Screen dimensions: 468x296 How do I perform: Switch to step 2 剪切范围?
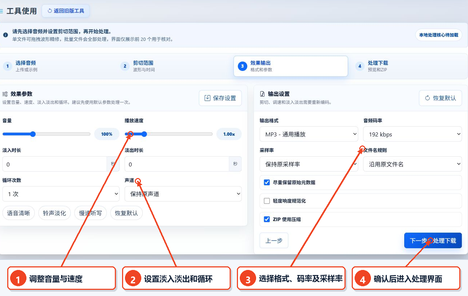[x=174, y=66]
